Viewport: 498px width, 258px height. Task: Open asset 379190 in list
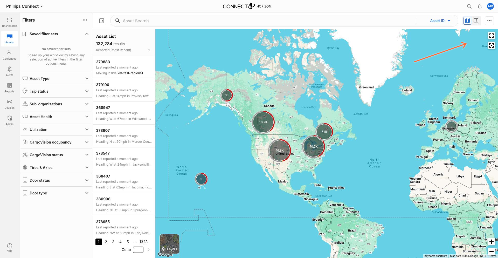click(x=124, y=90)
